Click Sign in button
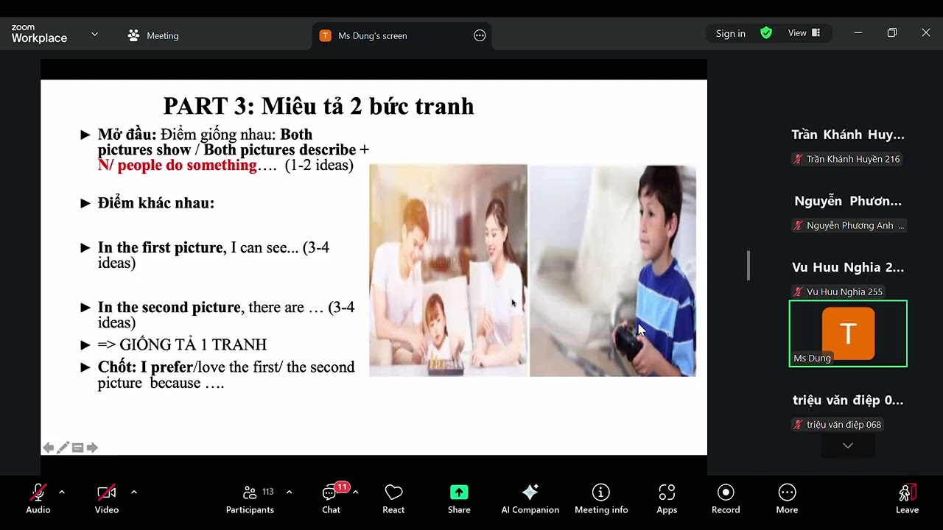This screenshot has height=530, width=943. click(730, 33)
